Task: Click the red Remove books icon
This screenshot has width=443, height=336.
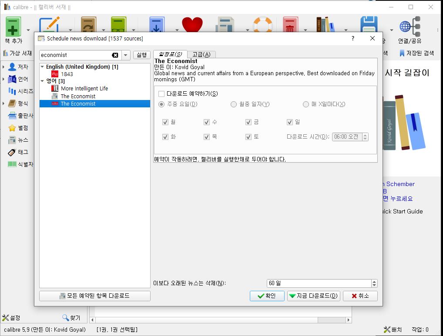Action: coord(290,24)
